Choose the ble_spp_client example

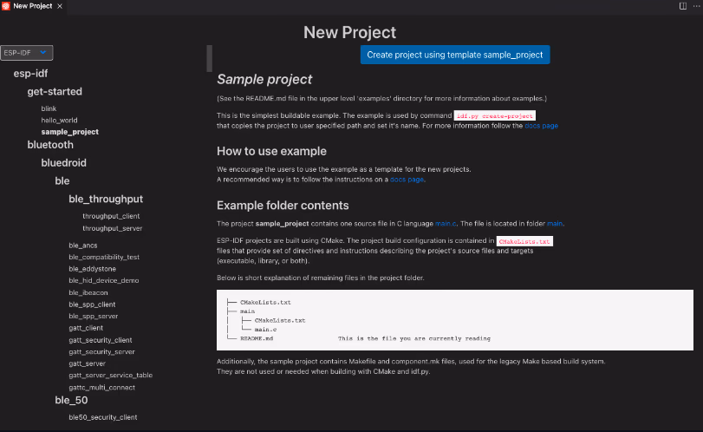coord(92,304)
